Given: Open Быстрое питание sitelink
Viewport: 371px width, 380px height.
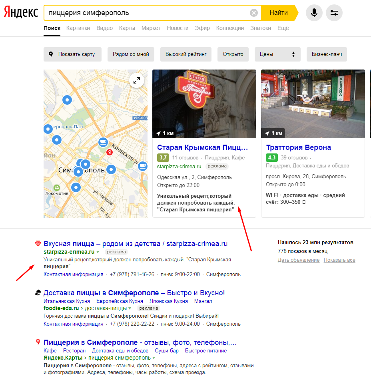Looking at the screenshot, I should pos(206,351).
